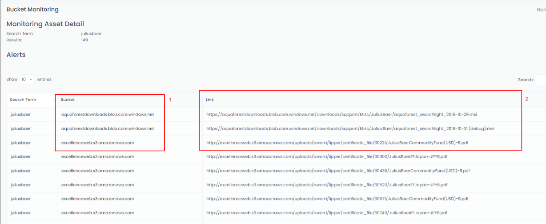The height and width of the screenshot is (224, 546).
Task: Open certificate_file/30671 JuliusBaerCommodityFund PDF link
Action: point(337,199)
